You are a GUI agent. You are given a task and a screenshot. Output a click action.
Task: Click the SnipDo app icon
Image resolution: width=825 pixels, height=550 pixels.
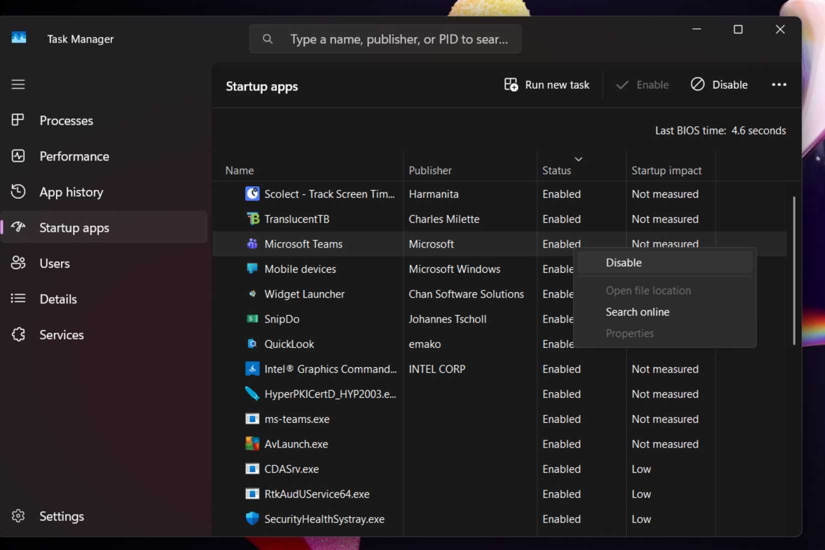point(252,318)
